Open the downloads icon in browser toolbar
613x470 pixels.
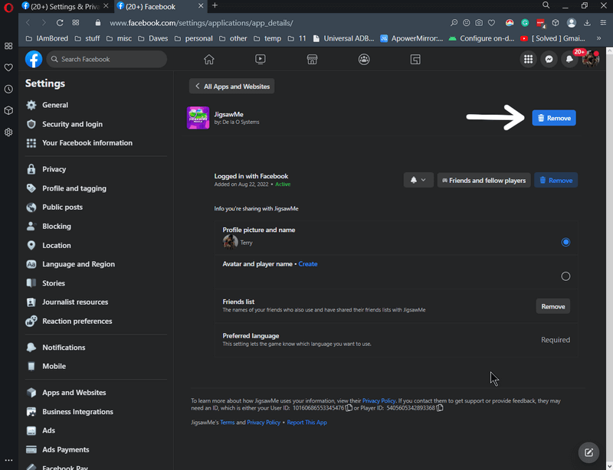point(587,23)
